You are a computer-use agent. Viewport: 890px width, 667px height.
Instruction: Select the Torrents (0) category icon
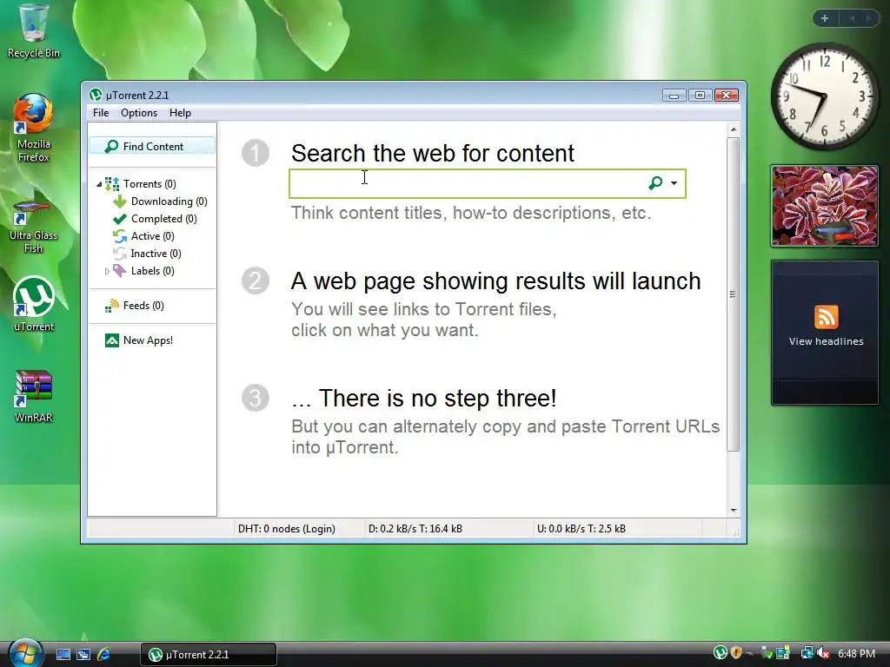click(x=112, y=184)
